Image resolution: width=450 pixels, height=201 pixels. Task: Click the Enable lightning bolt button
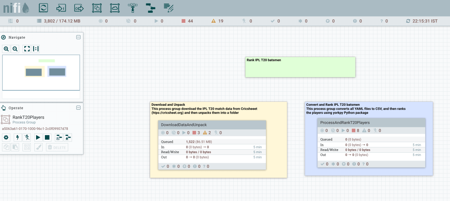tap(18, 137)
